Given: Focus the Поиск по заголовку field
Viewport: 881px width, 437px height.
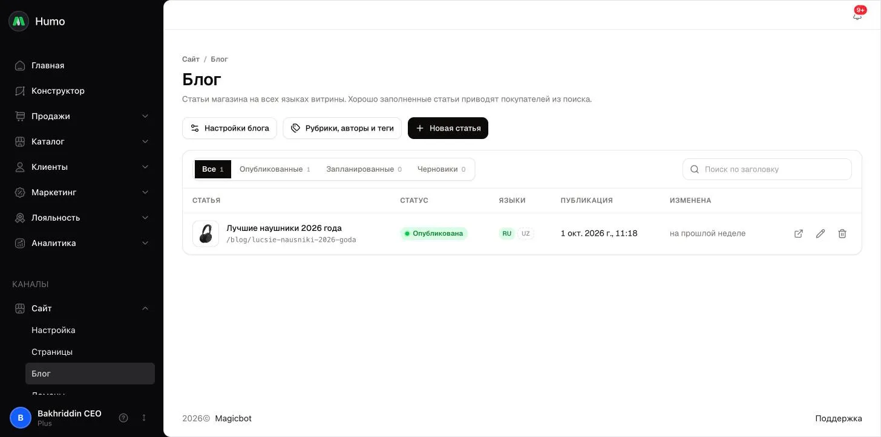Looking at the screenshot, I should (x=767, y=169).
